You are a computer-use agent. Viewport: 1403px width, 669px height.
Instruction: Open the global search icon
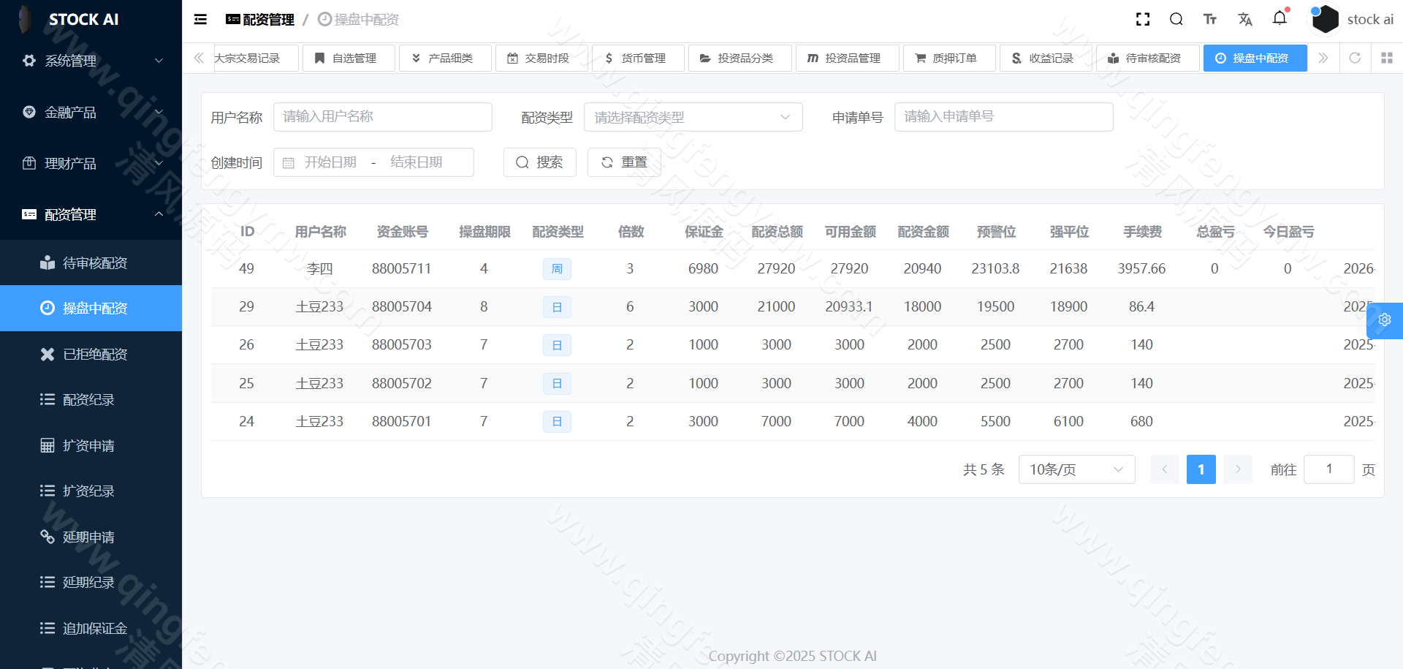click(1176, 19)
